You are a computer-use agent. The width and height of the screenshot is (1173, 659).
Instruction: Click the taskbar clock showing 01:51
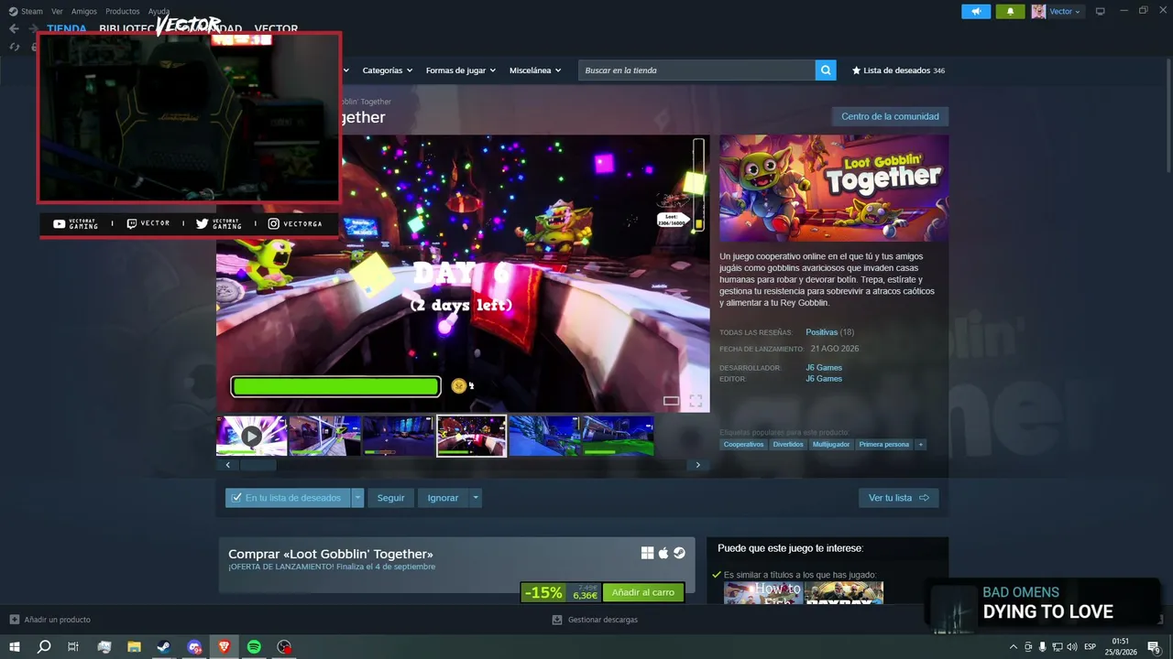point(1121,647)
